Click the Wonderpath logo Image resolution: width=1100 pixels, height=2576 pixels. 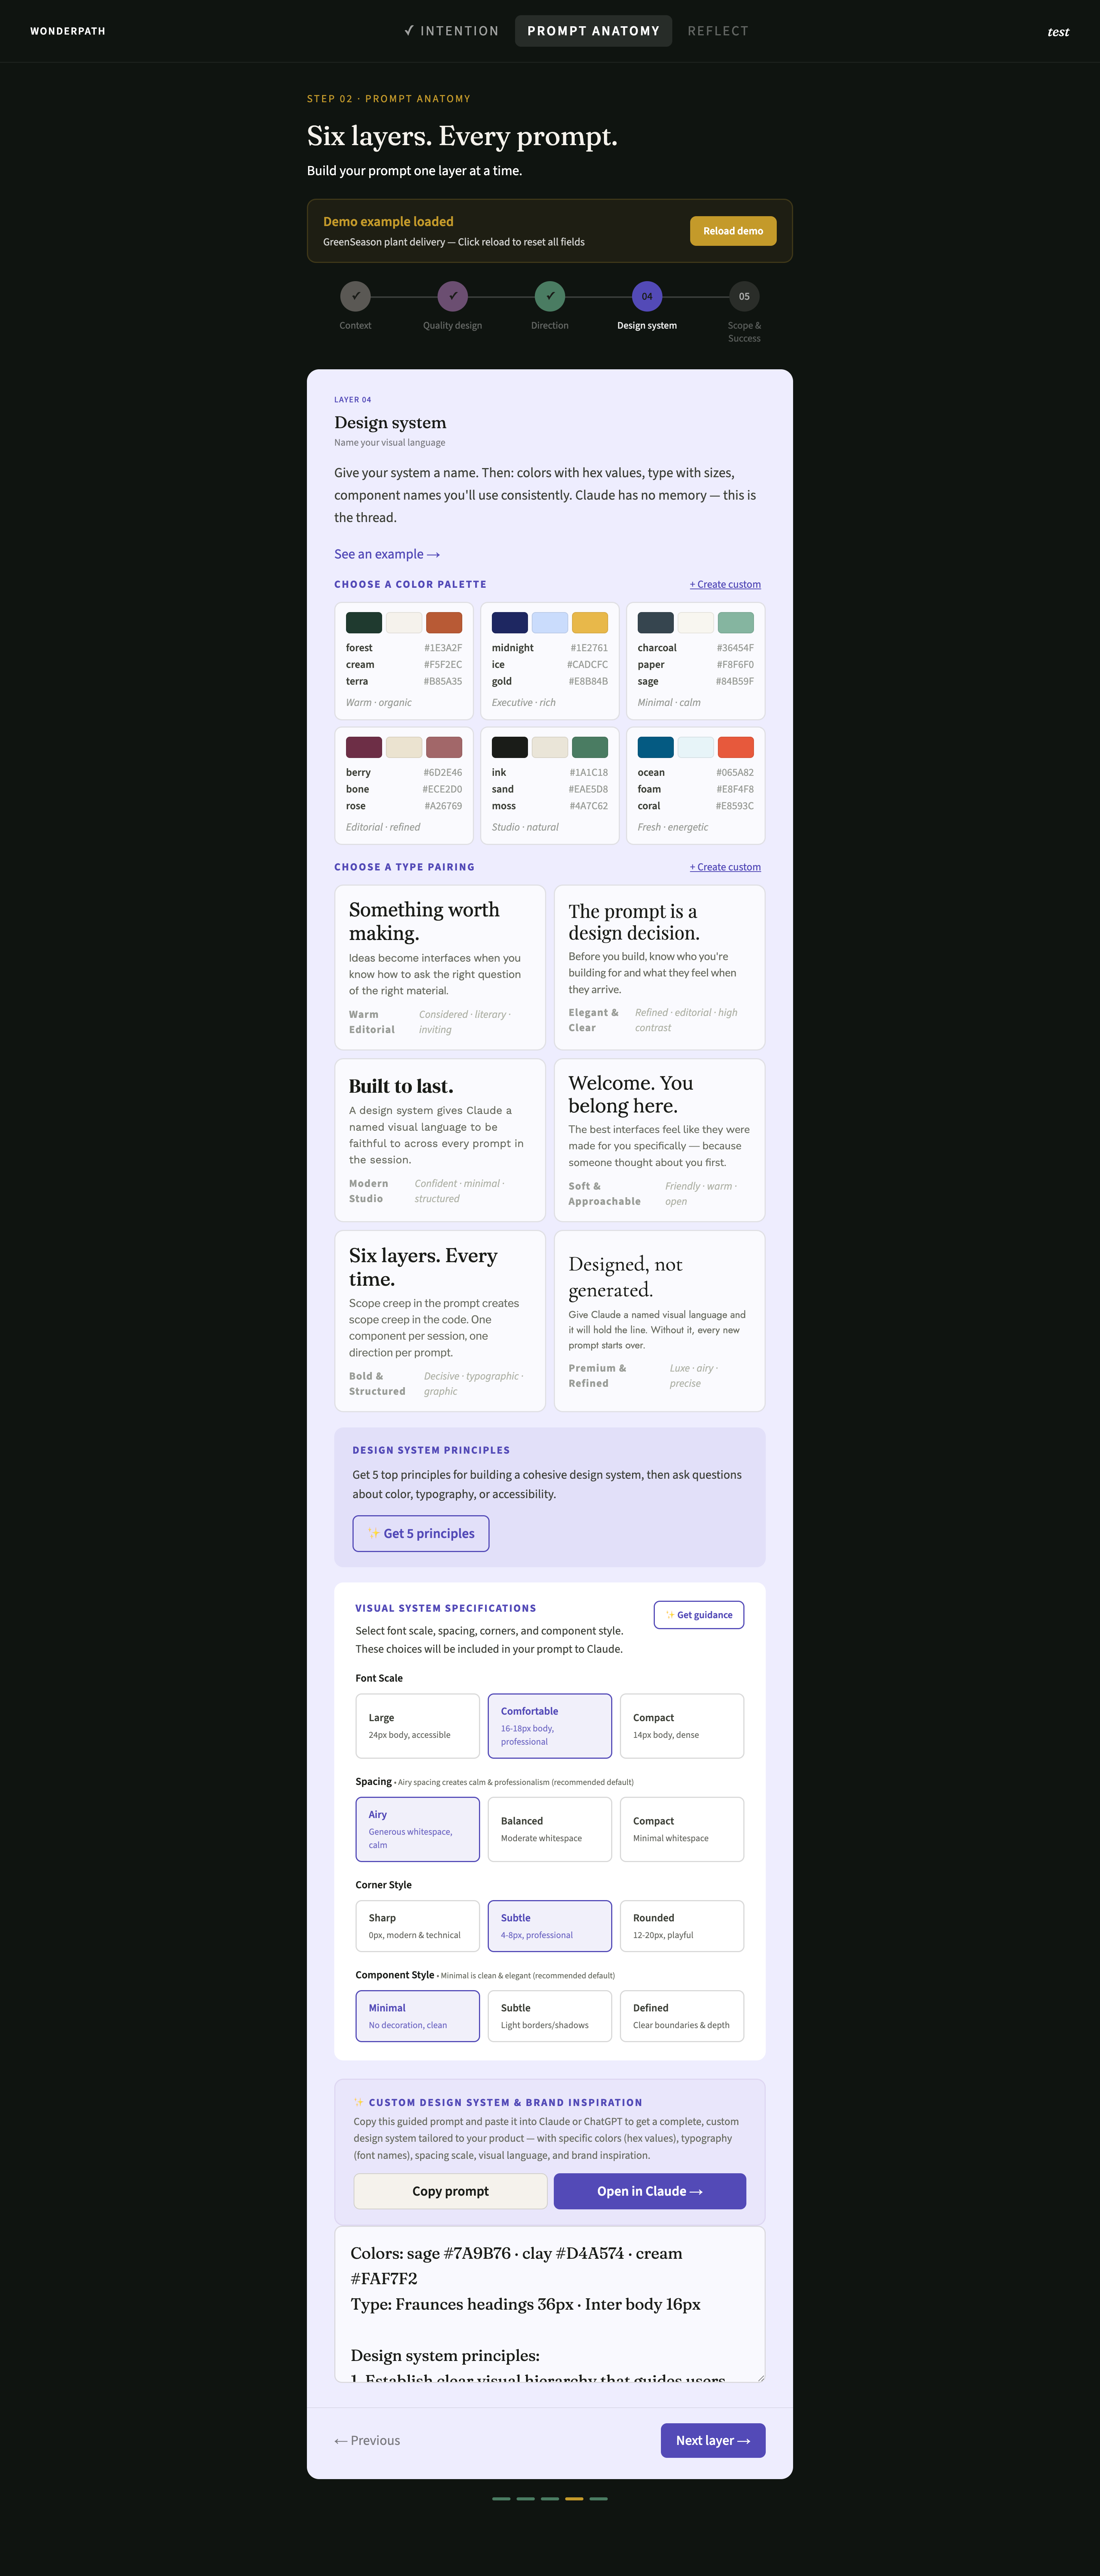coord(68,31)
